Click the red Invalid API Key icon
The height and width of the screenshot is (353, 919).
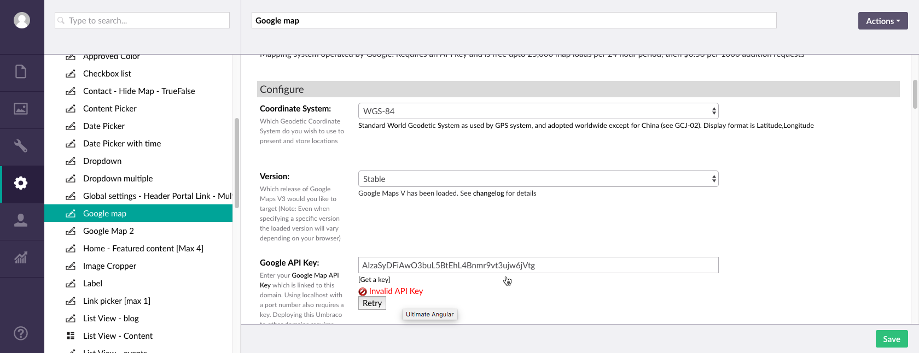pos(363,292)
